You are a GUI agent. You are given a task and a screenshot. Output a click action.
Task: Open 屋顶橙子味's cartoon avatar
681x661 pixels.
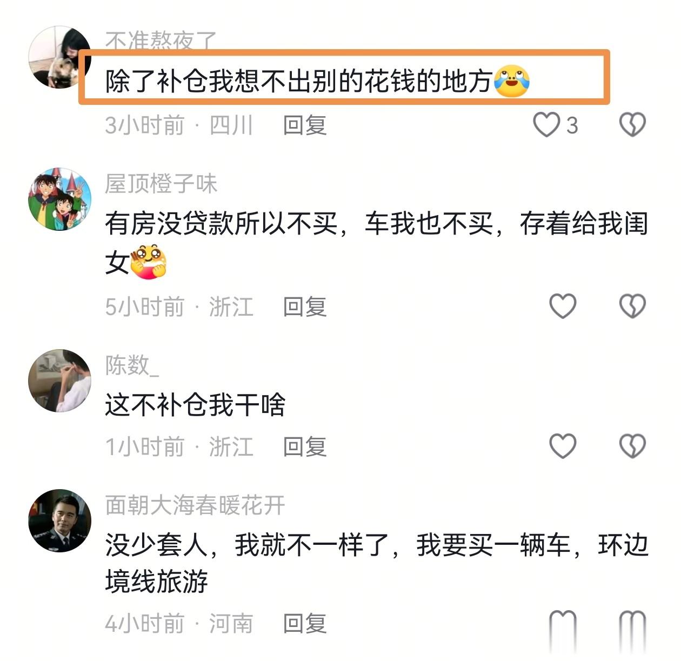click(x=59, y=199)
